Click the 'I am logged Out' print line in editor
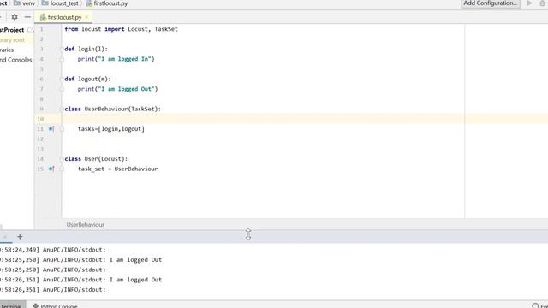548x308 pixels. (118, 89)
